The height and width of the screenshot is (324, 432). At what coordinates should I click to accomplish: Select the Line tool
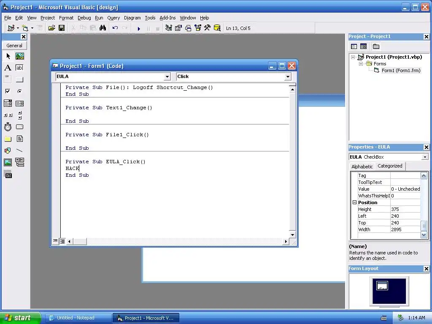click(19, 151)
